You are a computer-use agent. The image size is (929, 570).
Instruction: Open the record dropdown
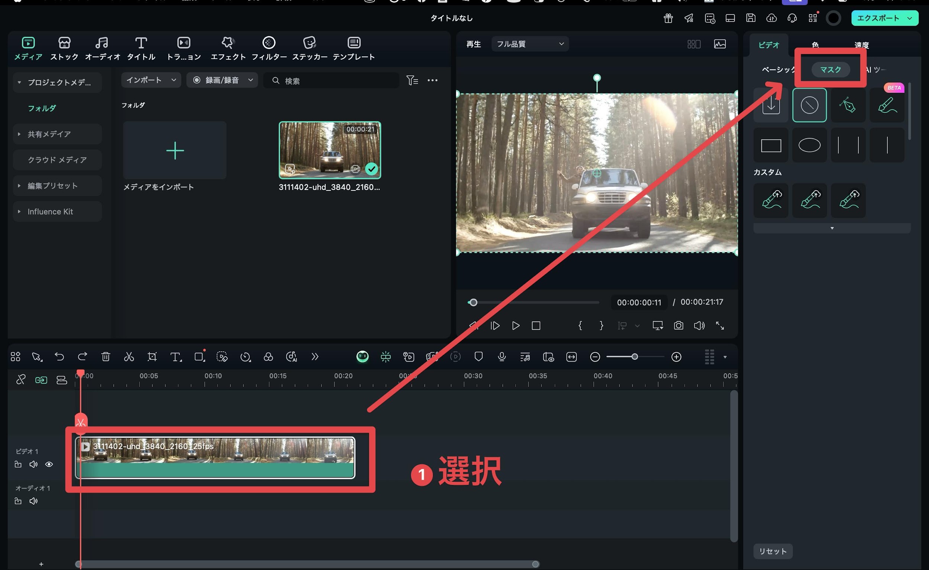(222, 80)
